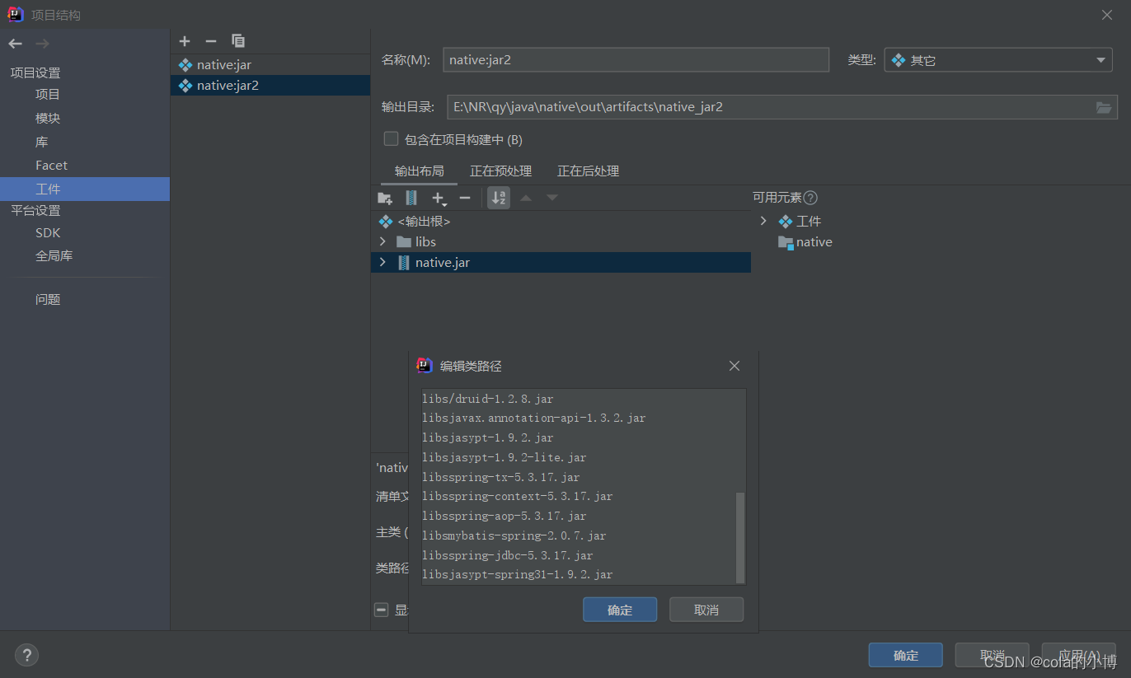Open 项目 settings section

(48, 95)
